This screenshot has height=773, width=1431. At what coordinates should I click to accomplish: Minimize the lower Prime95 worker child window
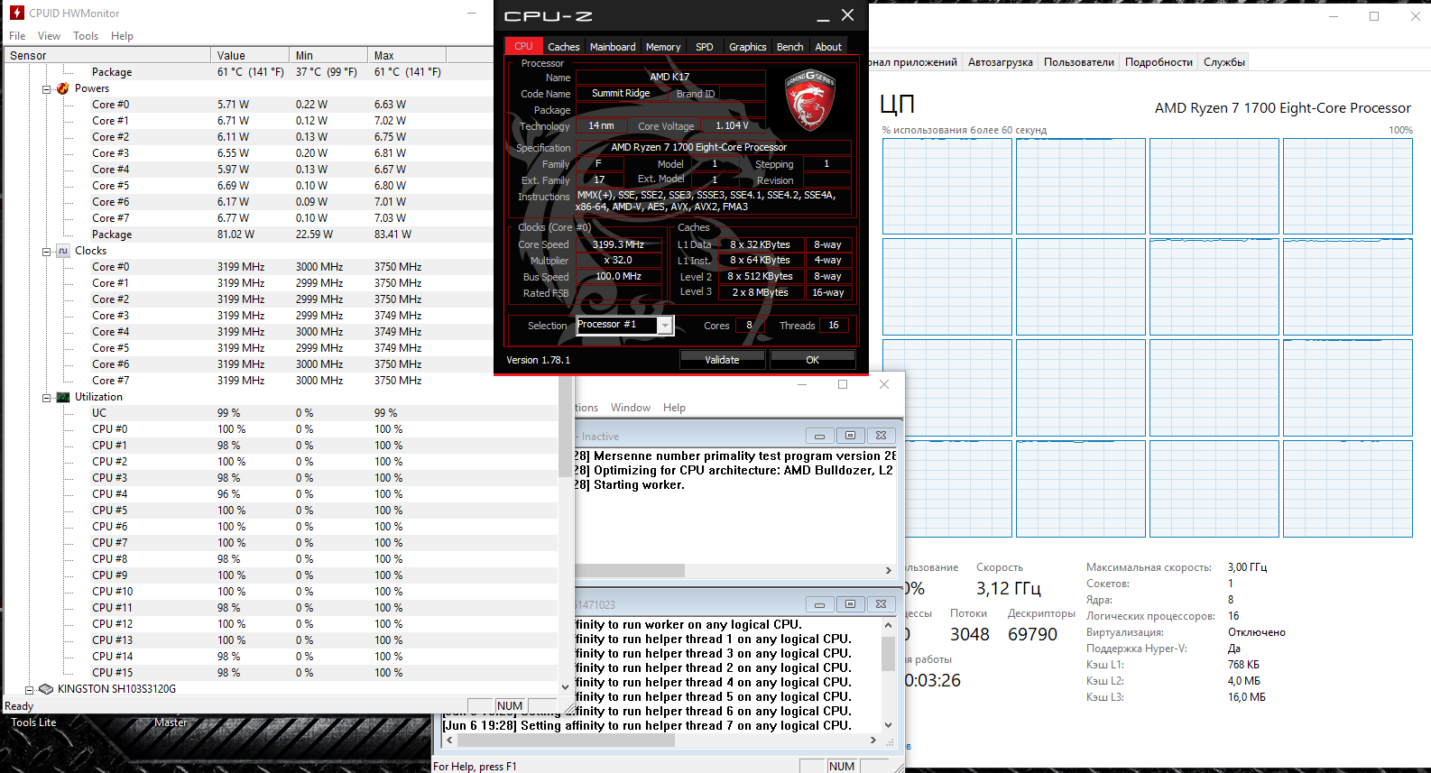coord(819,604)
